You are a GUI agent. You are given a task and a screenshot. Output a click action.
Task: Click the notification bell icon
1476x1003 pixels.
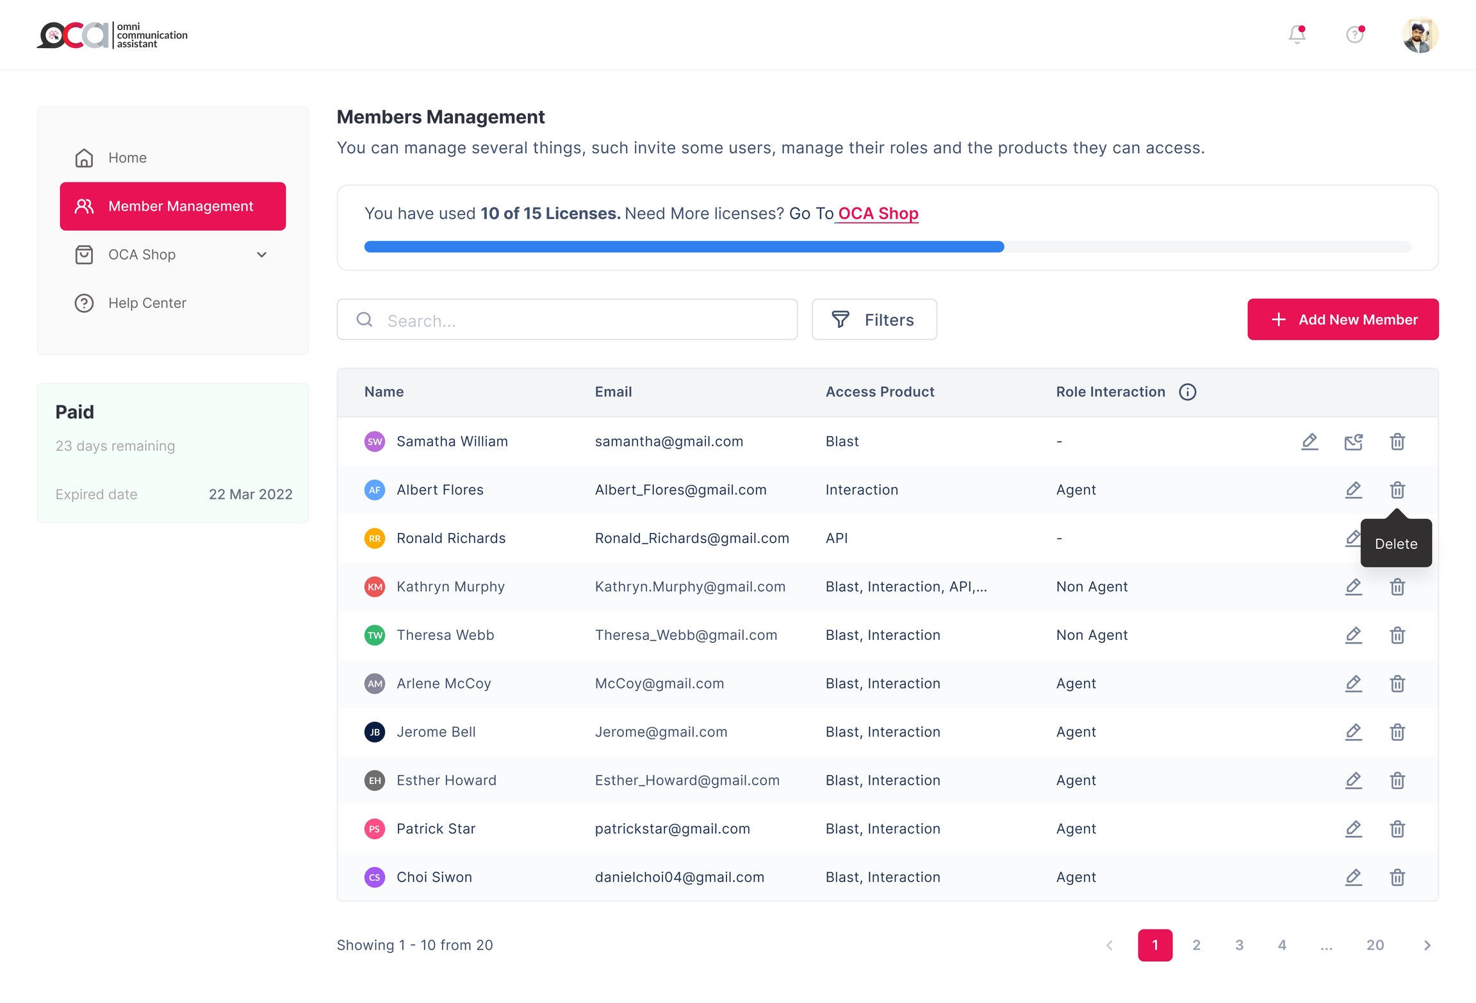(x=1297, y=35)
